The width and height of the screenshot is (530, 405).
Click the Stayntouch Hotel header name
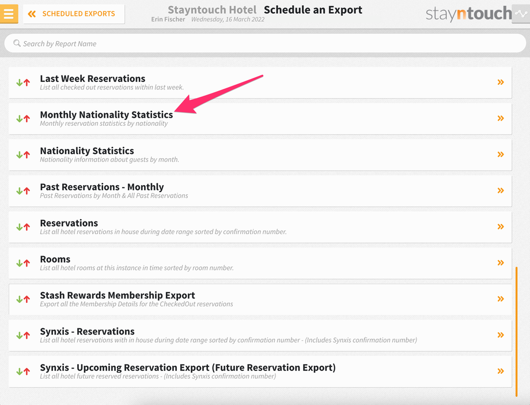pyautogui.click(x=212, y=10)
